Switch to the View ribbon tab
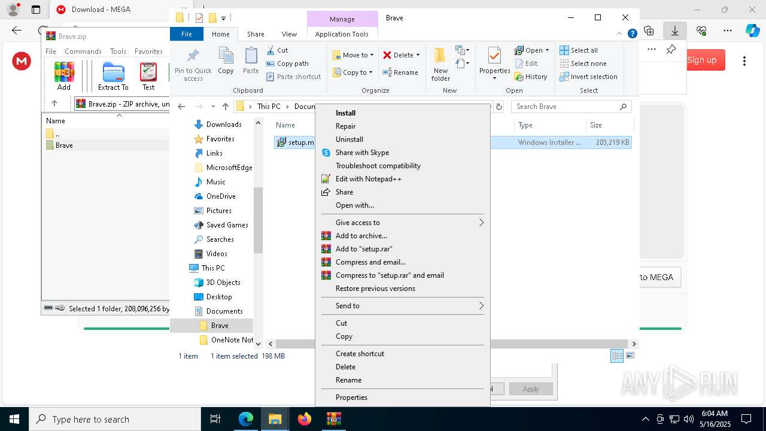 click(289, 34)
